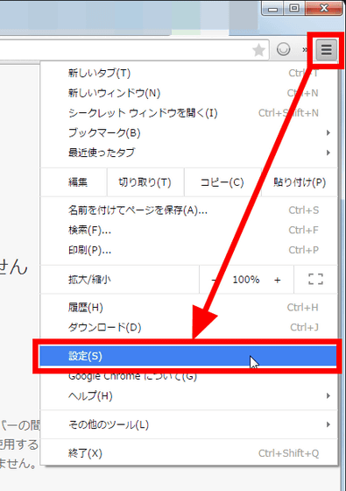Expand その他のツール(L) submenu
Viewport: 346px width, 491px height.
189,424
